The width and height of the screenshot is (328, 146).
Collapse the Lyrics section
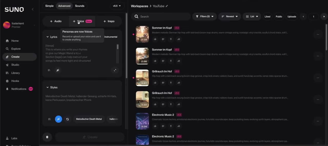(x=52, y=37)
